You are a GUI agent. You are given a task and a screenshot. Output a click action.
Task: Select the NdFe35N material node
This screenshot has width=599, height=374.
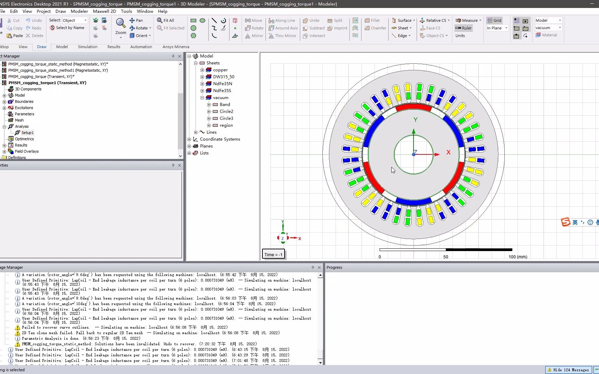223,84
